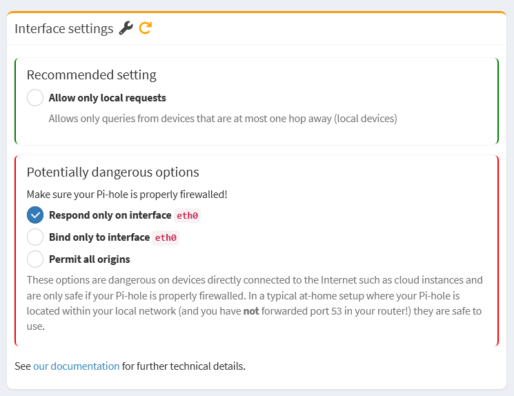Screen dimensions: 514x396
Task: Choose the Bind only to interface radio button
Action: pos(35,237)
